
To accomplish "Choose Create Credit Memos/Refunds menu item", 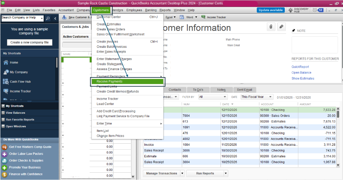I will point(118,91).
